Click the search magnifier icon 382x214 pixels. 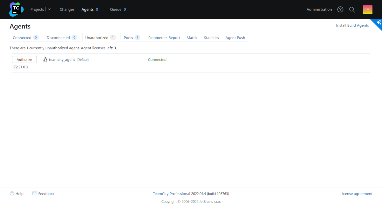click(x=352, y=10)
